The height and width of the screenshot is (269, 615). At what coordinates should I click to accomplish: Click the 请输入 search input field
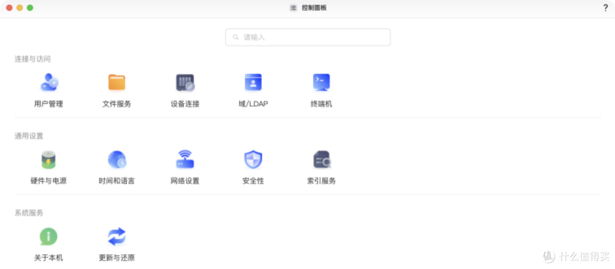pyautogui.click(x=308, y=37)
